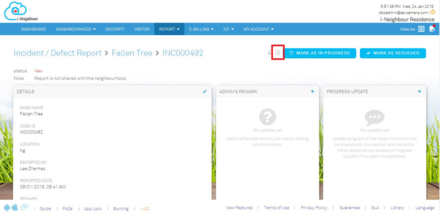Click the location value hg

(x=22, y=151)
